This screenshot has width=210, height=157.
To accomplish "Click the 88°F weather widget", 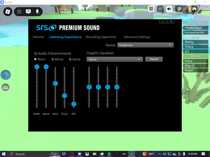I will pos(148,154).
